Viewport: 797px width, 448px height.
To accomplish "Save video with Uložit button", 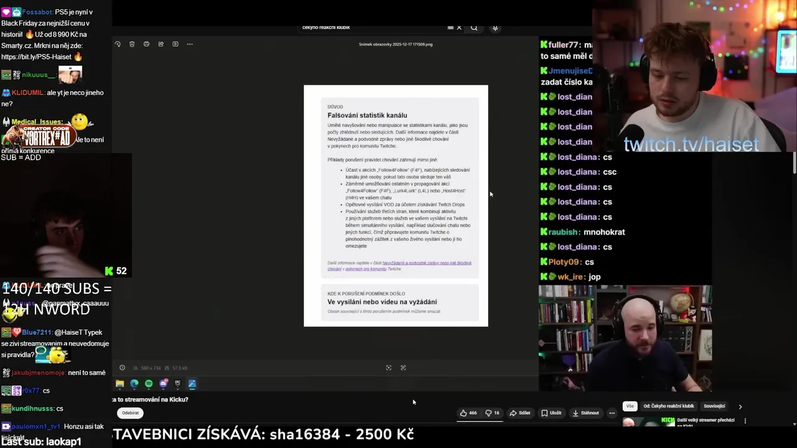I will click(x=552, y=413).
